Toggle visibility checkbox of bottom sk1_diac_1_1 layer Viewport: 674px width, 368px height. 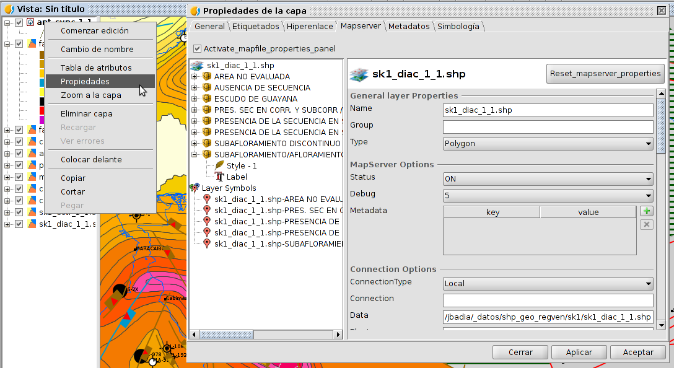coord(19,223)
